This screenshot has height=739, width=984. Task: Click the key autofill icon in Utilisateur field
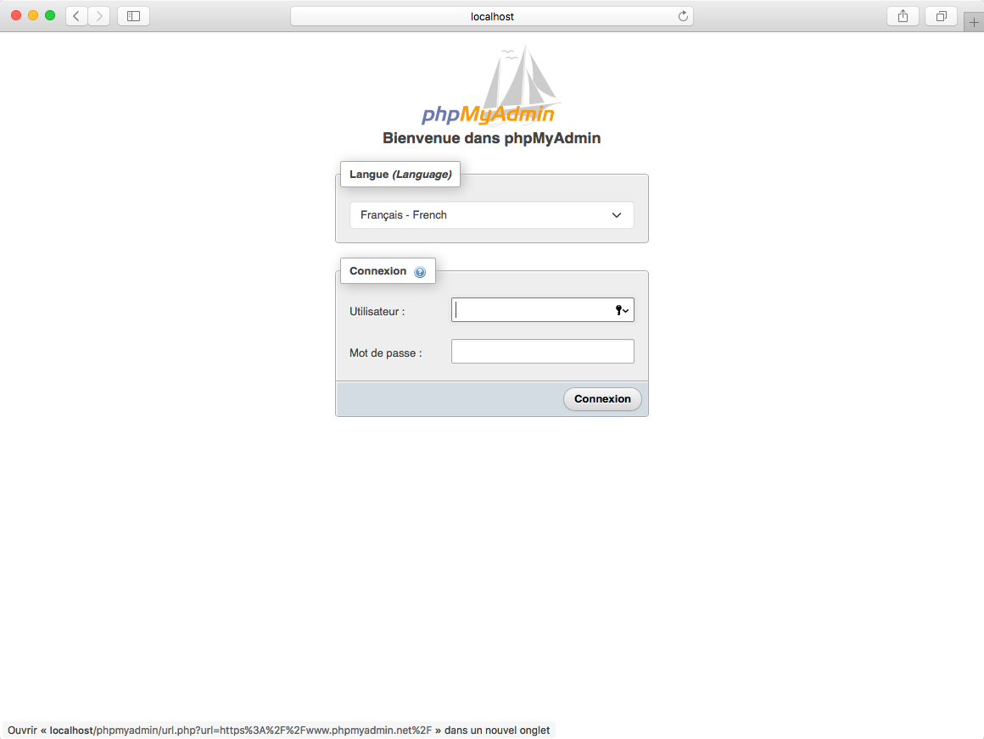point(622,310)
